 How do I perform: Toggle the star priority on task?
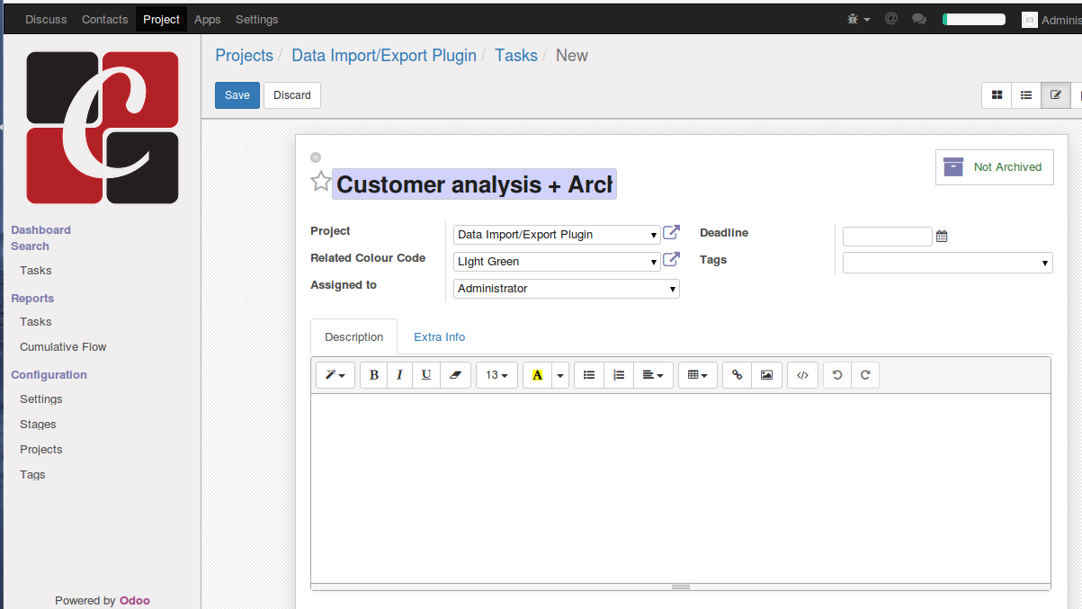click(x=321, y=183)
